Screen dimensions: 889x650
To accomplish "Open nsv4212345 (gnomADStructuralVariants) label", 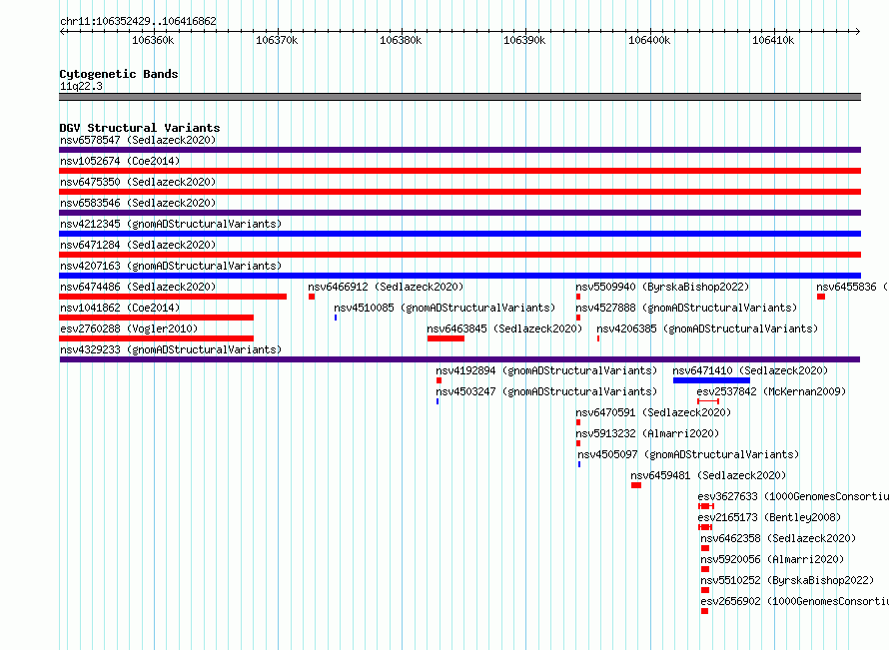I will 171,224.
